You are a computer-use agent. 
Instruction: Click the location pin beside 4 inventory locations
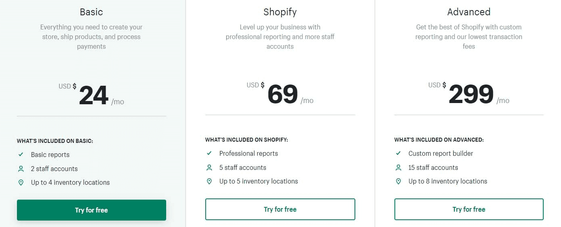[x=21, y=182]
